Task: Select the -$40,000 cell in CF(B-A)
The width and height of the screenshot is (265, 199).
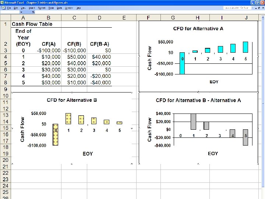Action: 99,83
